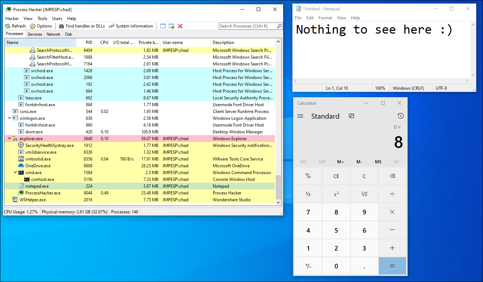483x282 pixels.
Task: Click the percent button in Calculator
Action: click(308, 176)
